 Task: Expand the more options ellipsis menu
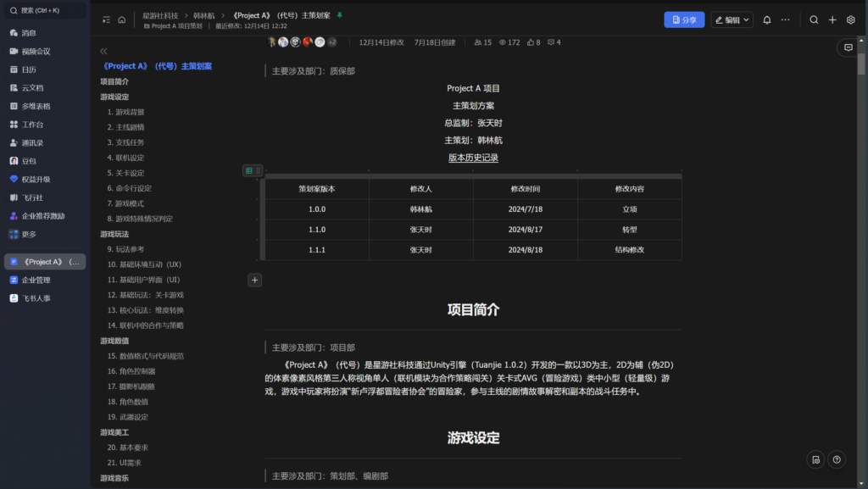786,19
